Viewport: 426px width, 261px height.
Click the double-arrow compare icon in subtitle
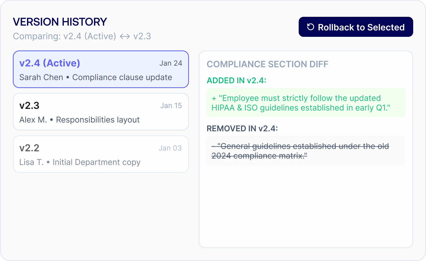(x=125, y=36)
